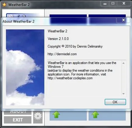Click the star icon in the WeatherBar 2 title bar
Image resolution: width=132 pixels, height=128 pixels.
coord(4,5)
